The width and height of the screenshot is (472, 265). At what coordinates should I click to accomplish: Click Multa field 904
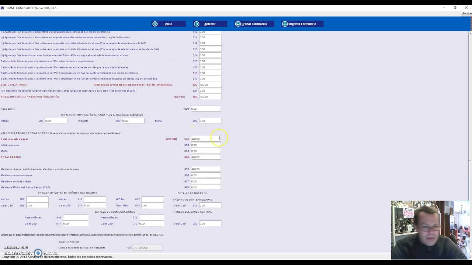click(206, 151)
